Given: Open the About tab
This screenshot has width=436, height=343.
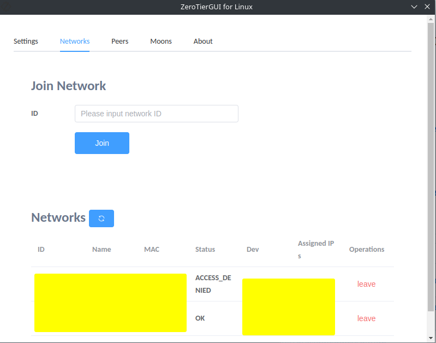Looking at the screenshot, I should pyautogui.click(x=203, y=41).
